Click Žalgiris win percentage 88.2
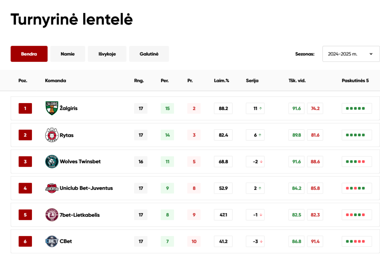This screenshot has width=380, height=255. point(223,108)
